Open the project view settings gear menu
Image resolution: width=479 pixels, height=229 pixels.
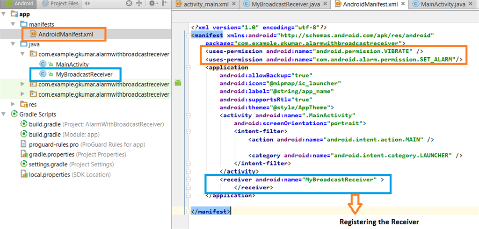[153, 4]
